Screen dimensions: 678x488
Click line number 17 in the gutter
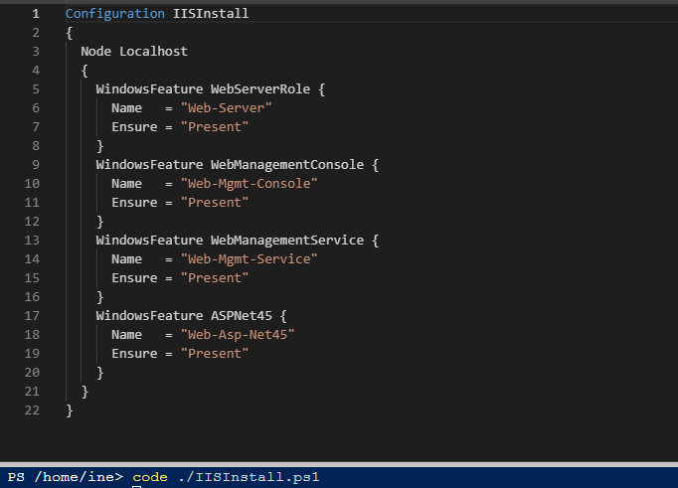pos(34,316)
